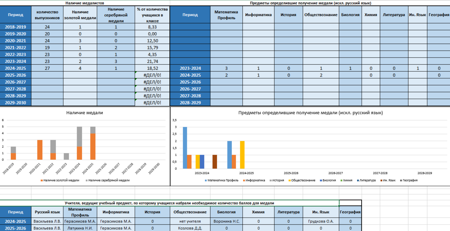The image size is (450, 231).
Task: Click the "География" header in teachers table
Action: [350, 212]
